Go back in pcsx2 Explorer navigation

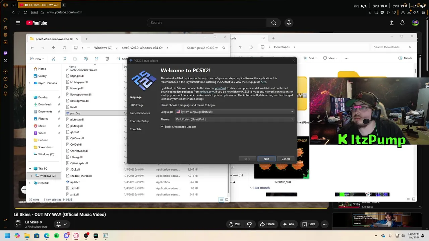(x=32, y=48)
